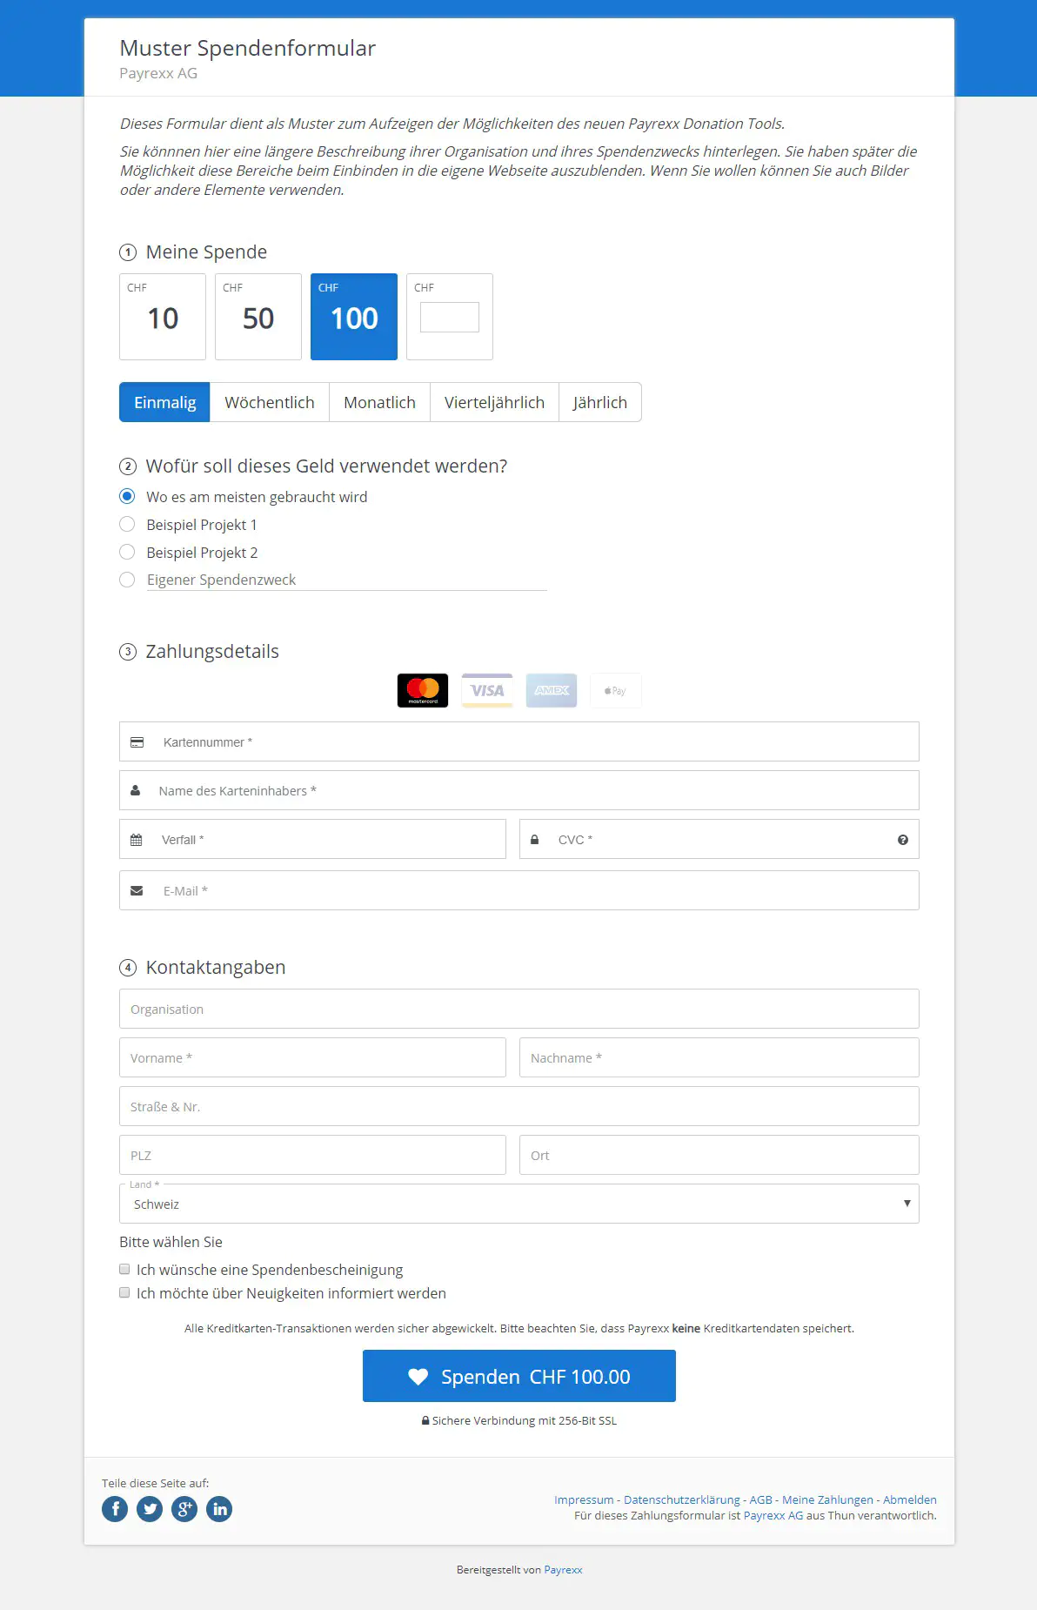Click the custom CHF amount field
Image resolution: width=1037 pixels, height=1610 pixels.
pos(450,318)
